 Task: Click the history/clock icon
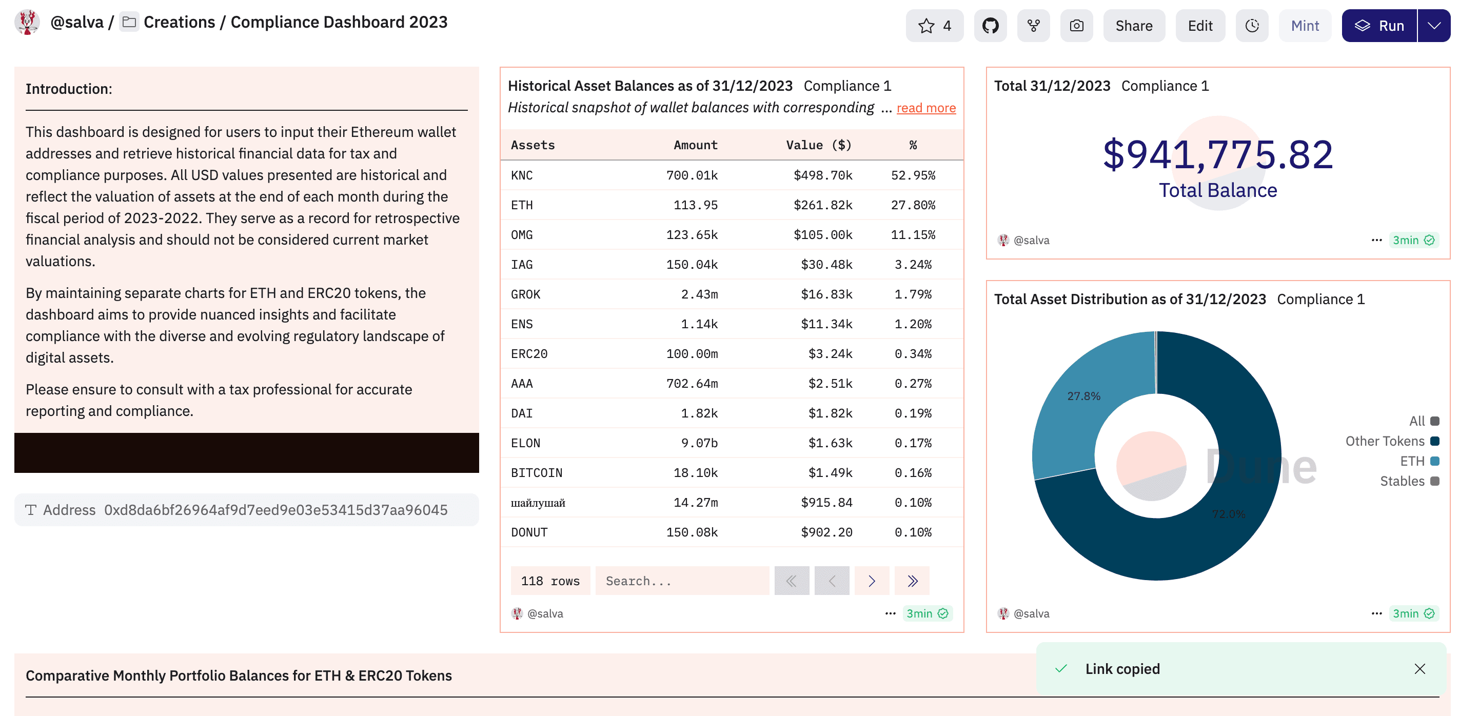click(1253, 25)
